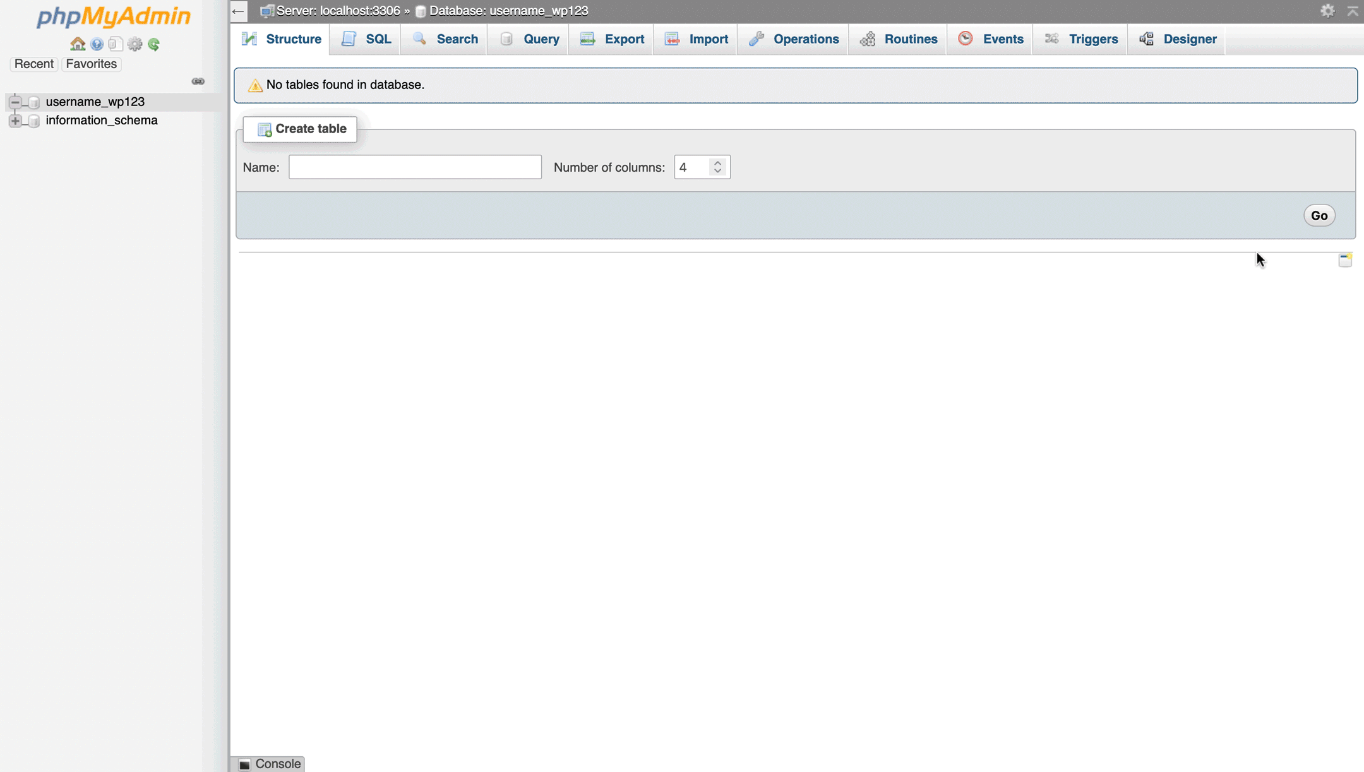Viewport: 1364px width, 772px height.
Task: Open the Routines tab
Action: coord(899,39)
